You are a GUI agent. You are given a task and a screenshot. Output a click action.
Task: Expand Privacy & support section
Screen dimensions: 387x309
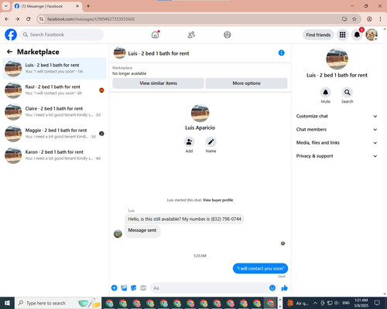337,156
